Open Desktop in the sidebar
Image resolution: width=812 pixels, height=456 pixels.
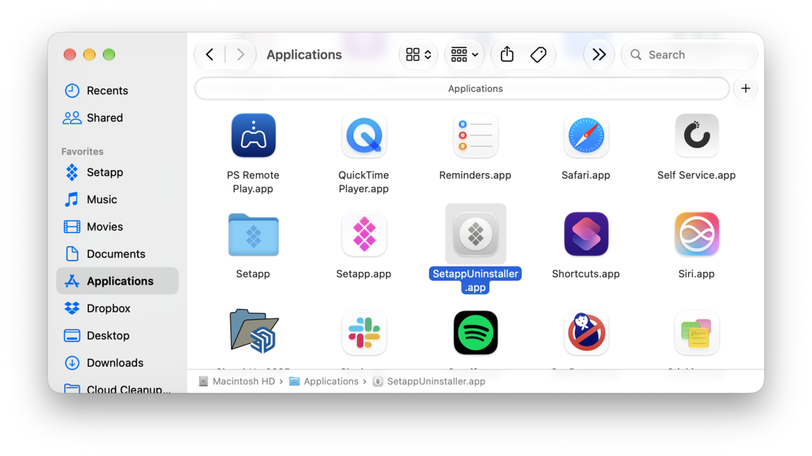117,336
